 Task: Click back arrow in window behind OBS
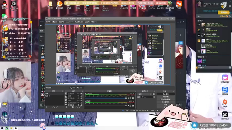coord(41,26)
